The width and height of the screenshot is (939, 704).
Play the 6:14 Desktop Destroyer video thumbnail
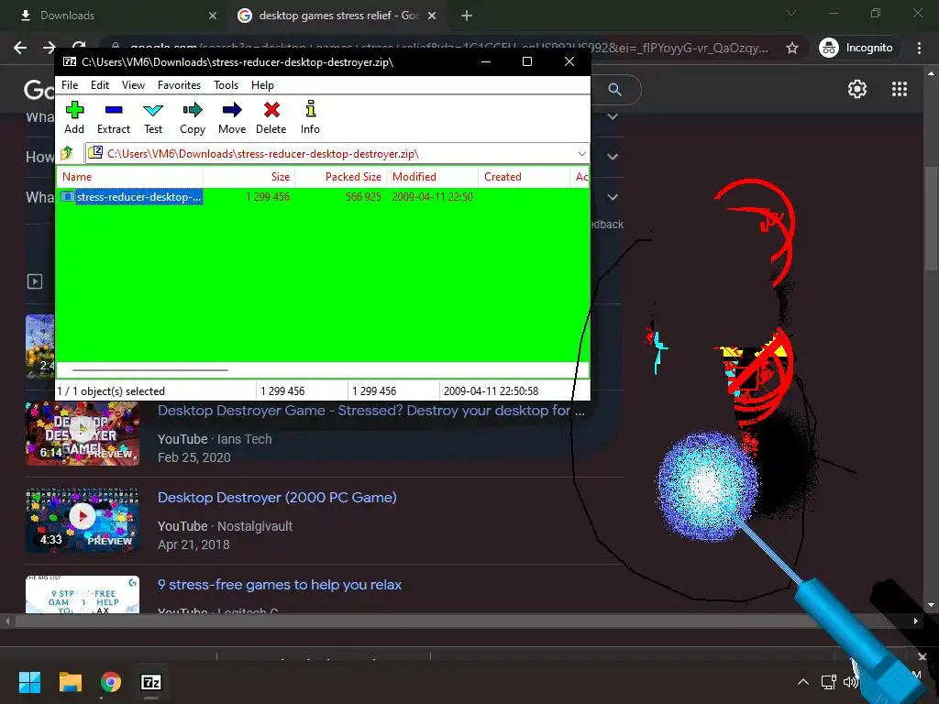(82, 434)
